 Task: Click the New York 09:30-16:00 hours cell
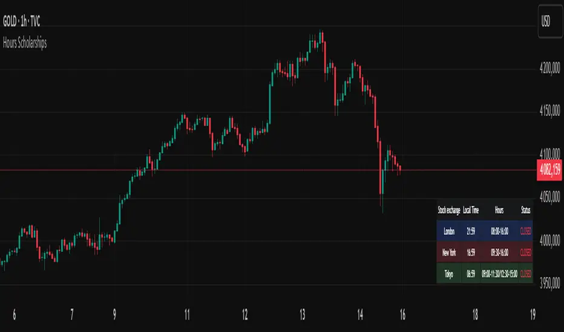[499, 252]
